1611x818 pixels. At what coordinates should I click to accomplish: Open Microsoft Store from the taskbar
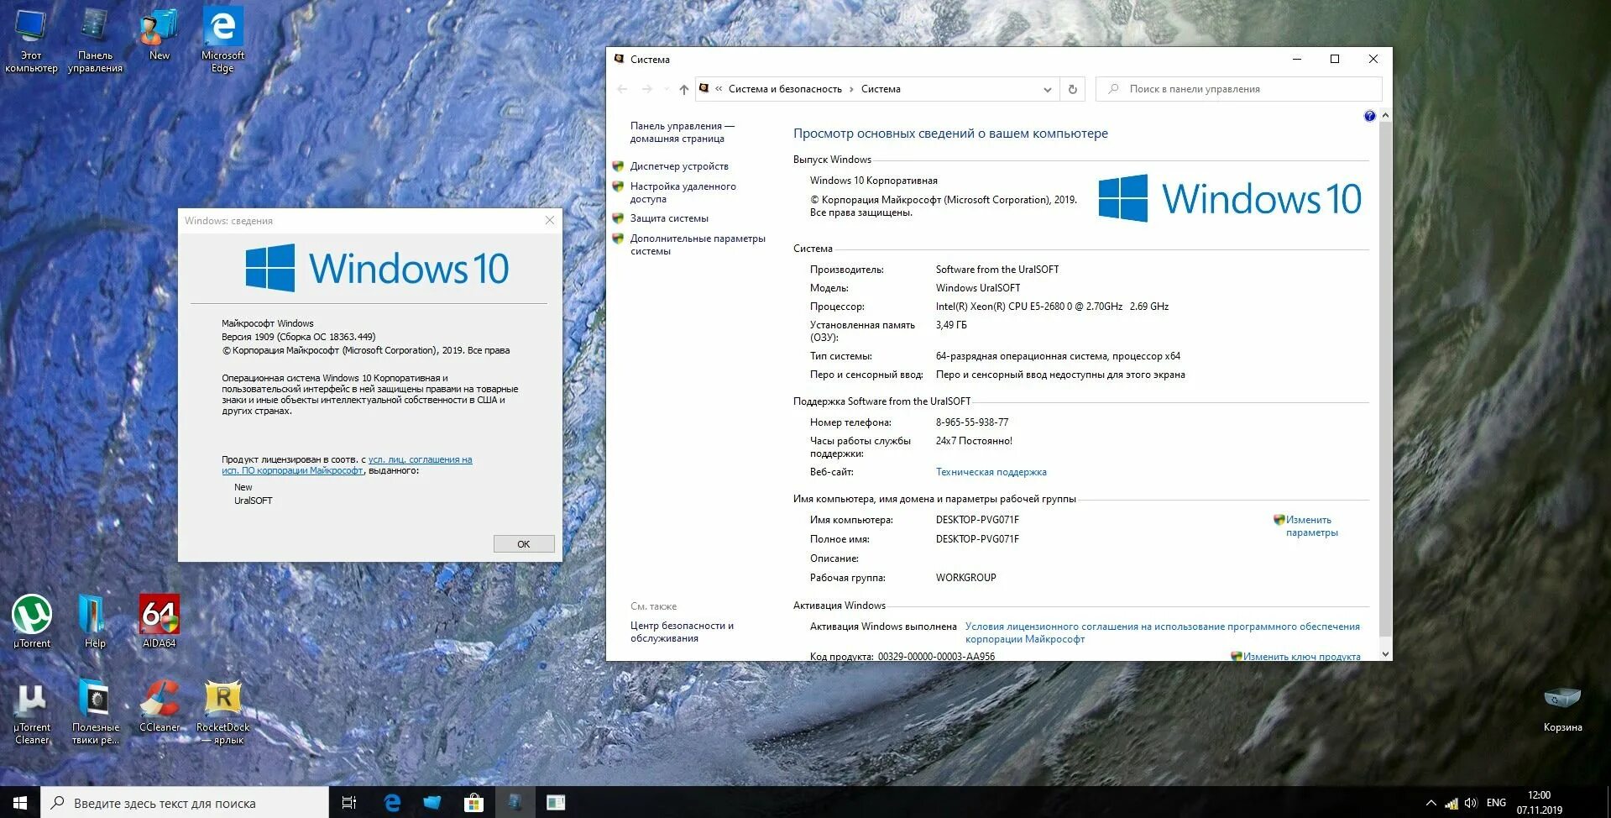[x=473, y=803]
